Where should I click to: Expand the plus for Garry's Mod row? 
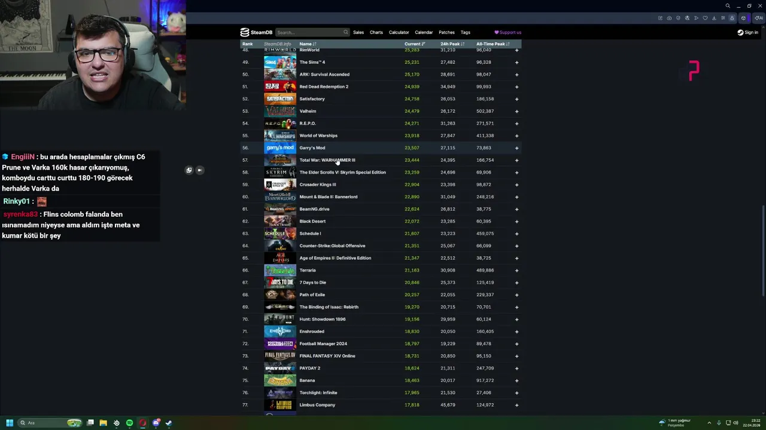(516, 148)
